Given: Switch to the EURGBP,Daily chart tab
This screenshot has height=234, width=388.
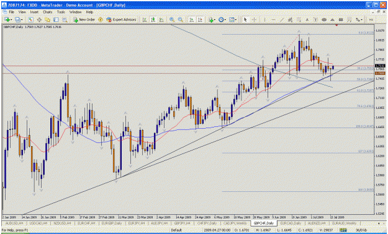Looking at the screenshot, I should click(x=111, y=223).
